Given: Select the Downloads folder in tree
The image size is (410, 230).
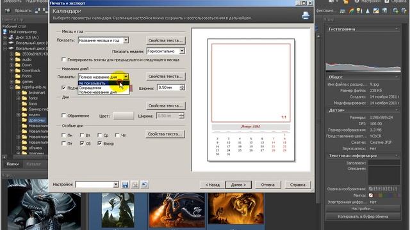Looking at the screenshot, I should tap(31, 70).
